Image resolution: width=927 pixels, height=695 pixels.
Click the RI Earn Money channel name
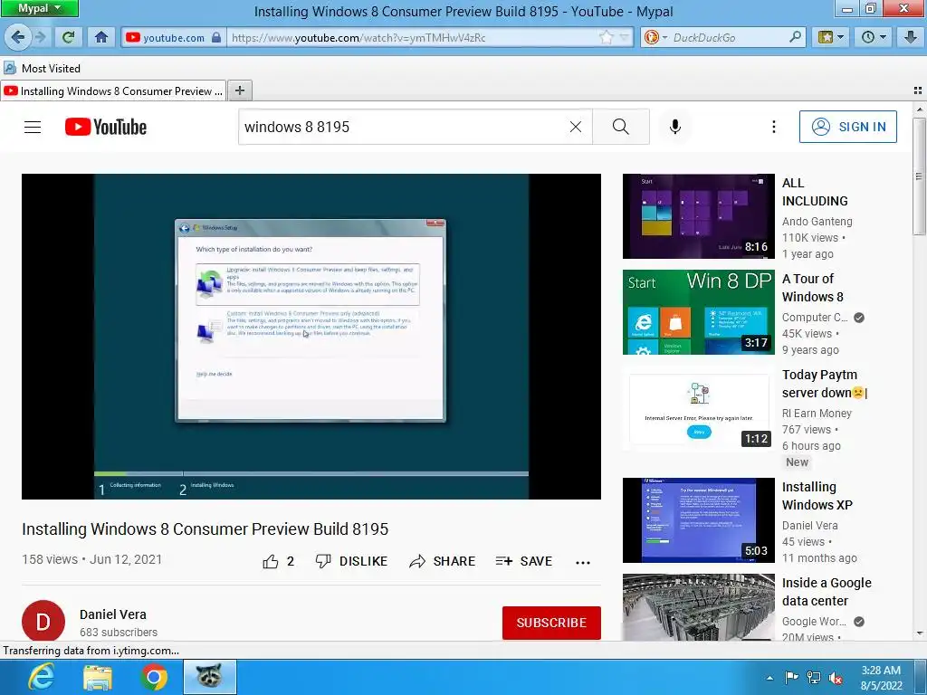817,413
